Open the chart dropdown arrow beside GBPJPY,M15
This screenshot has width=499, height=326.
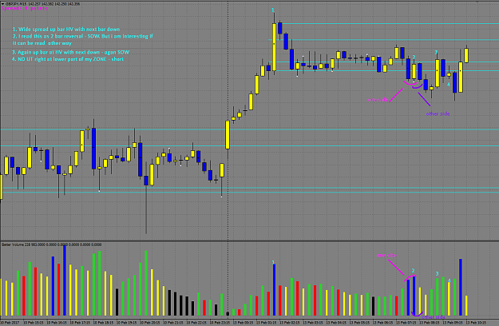pyautogui.click(x=2, y=4)
